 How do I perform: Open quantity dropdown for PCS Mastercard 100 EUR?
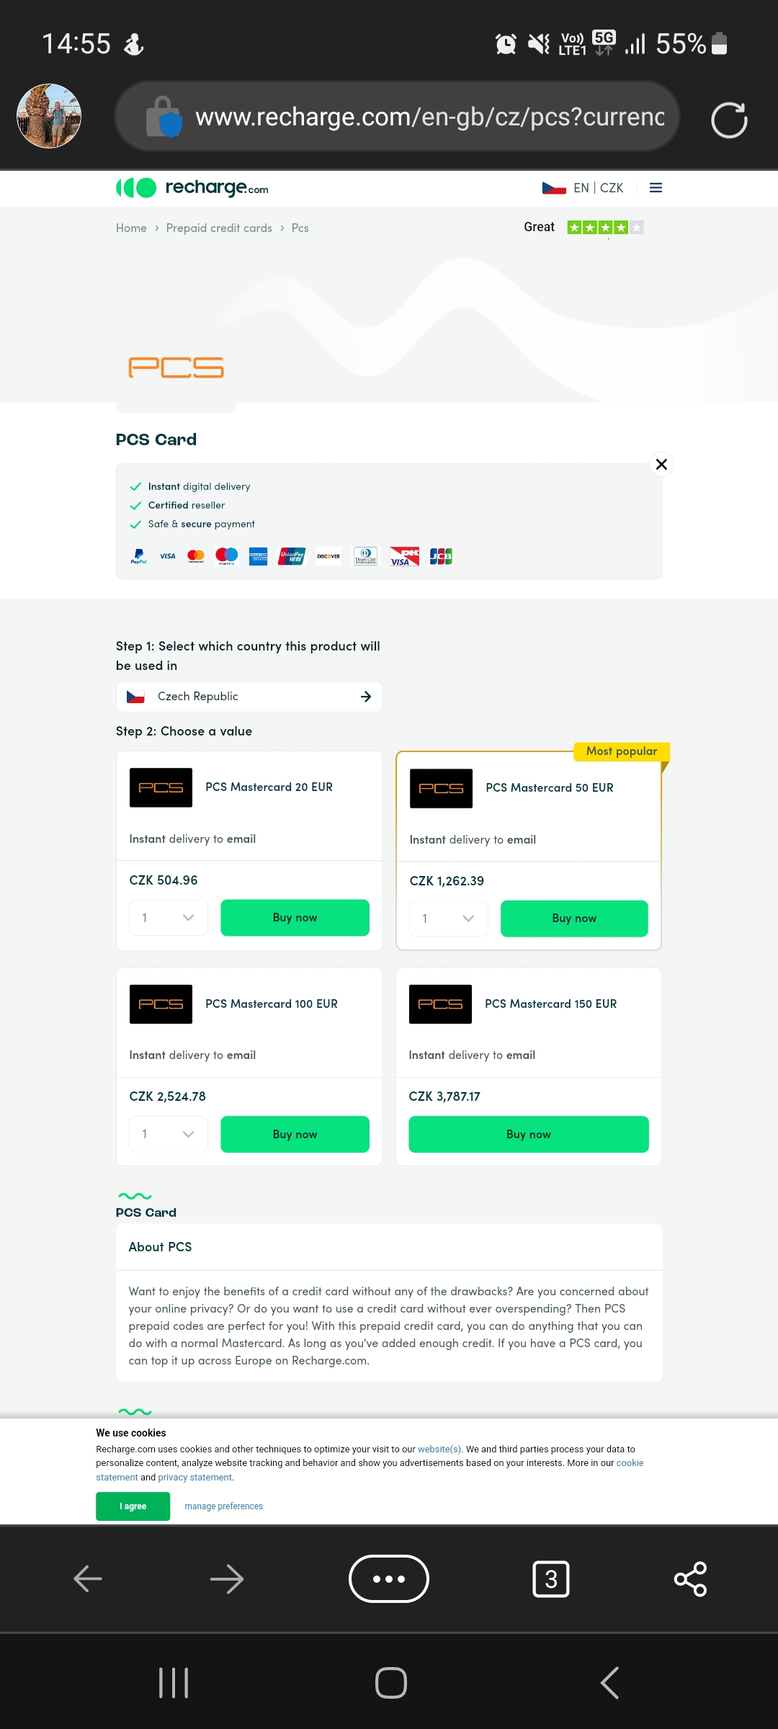tap(169, 1134)
